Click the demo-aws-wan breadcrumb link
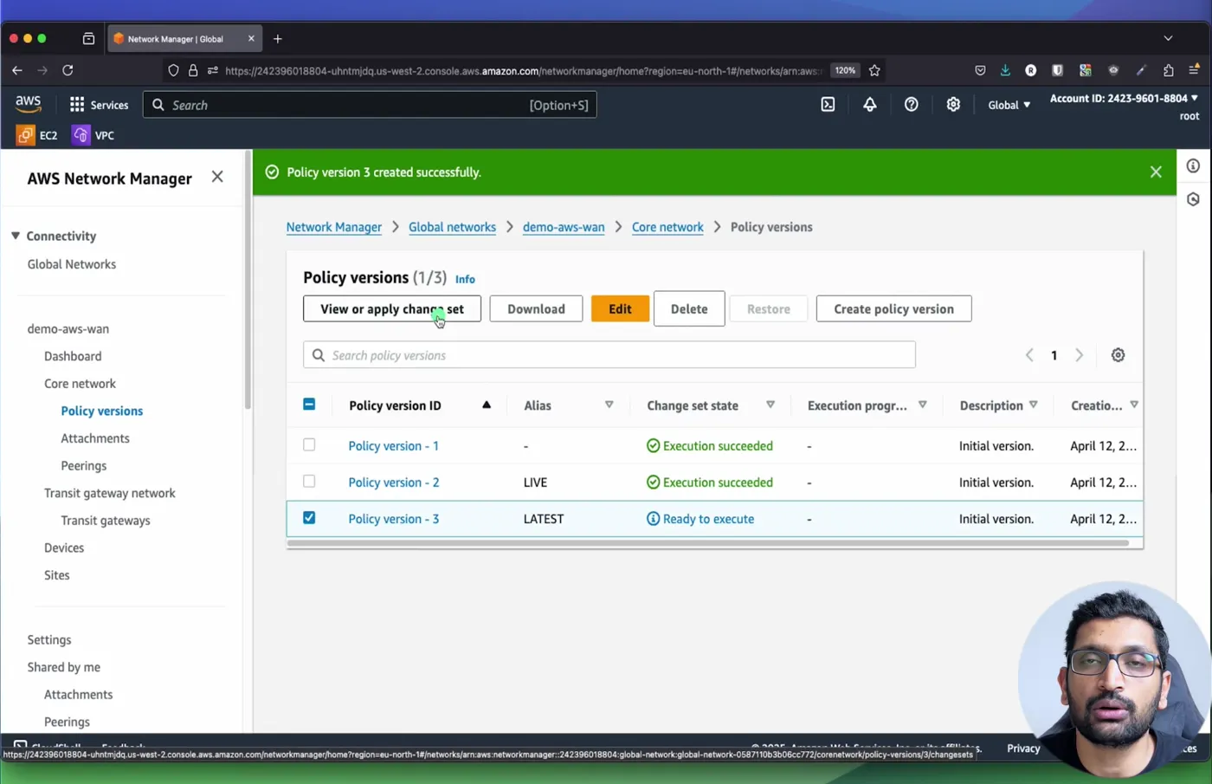1212x784 pixels. [x=564, y=227]
